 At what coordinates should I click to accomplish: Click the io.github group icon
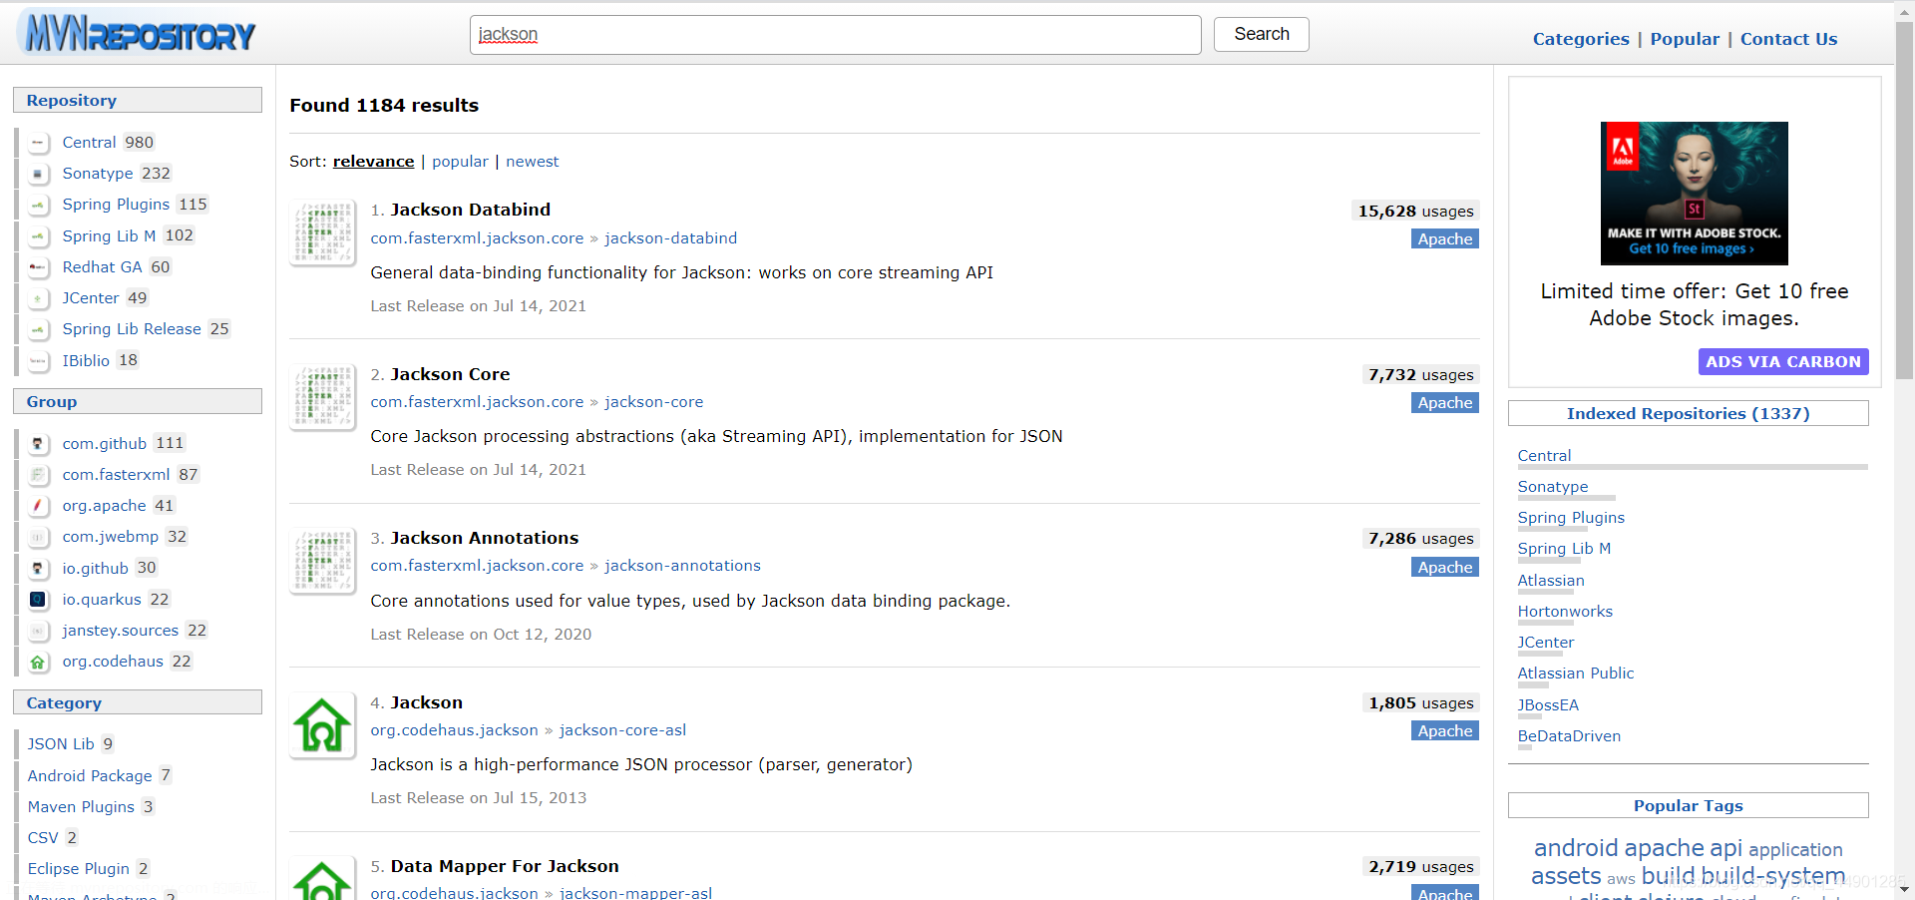[38, 569]
